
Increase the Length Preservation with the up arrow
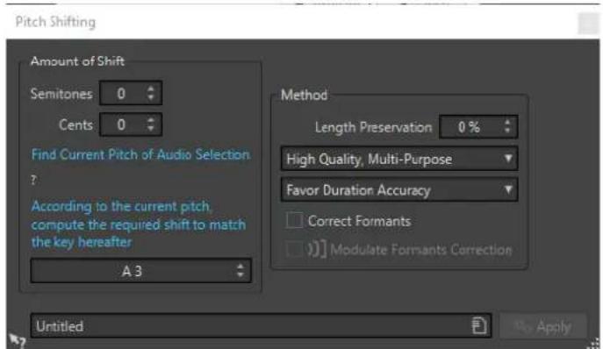click(507, 122)
